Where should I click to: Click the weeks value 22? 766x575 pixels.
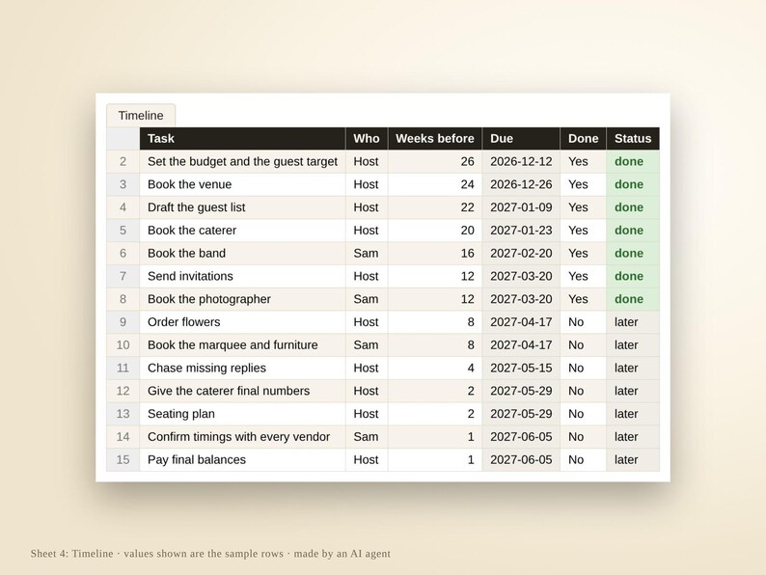coord(435,207)
